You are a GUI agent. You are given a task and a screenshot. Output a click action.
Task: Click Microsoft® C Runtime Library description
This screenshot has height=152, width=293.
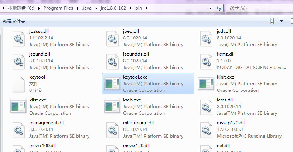(249, 136)
